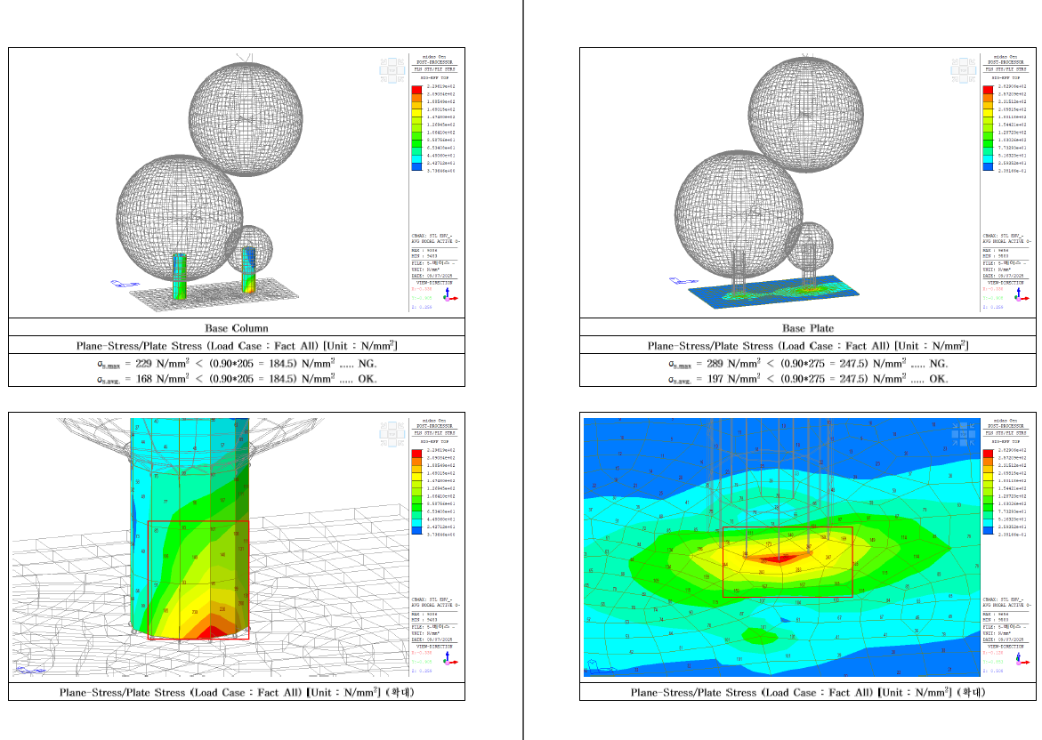Click the "Base Plate" caption label
1042x740 pixels.
click(x=808, y=328)
